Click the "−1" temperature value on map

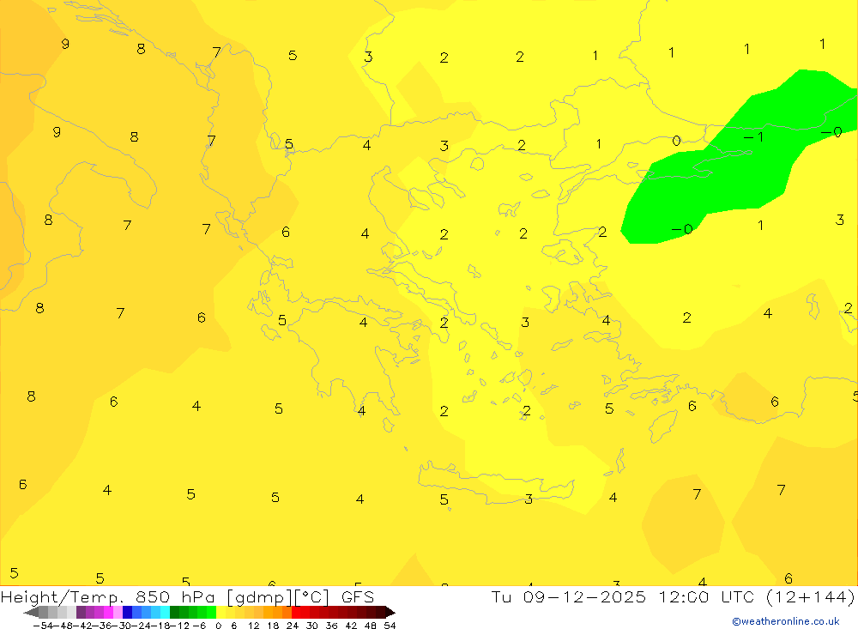coord(753,136)
